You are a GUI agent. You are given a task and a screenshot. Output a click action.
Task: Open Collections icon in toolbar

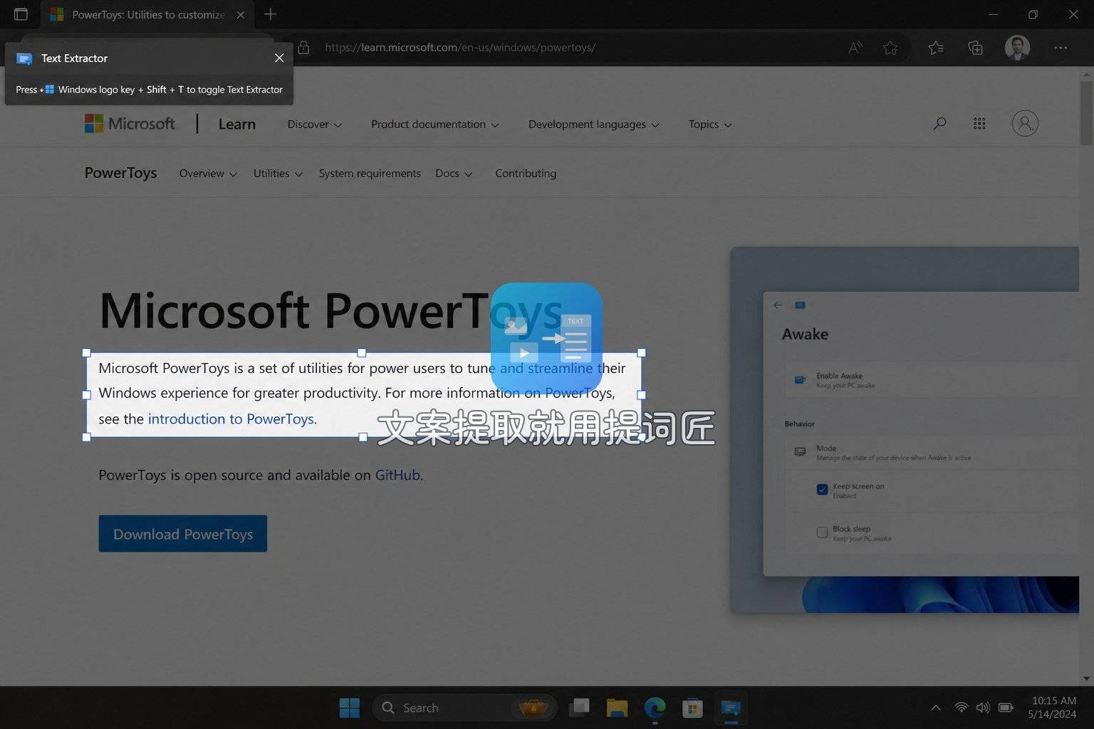[x=976, y=48]
